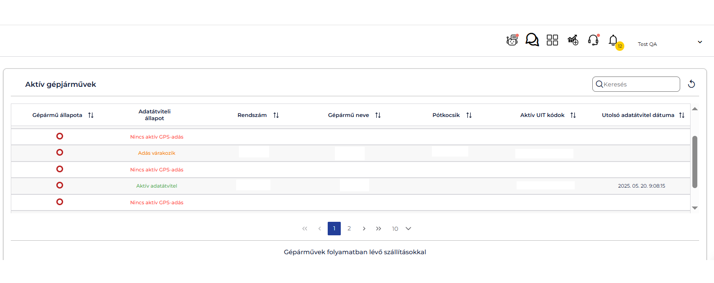714x283 pixels.
Task: Go to the next page arrow
Action: click(364, 229)
